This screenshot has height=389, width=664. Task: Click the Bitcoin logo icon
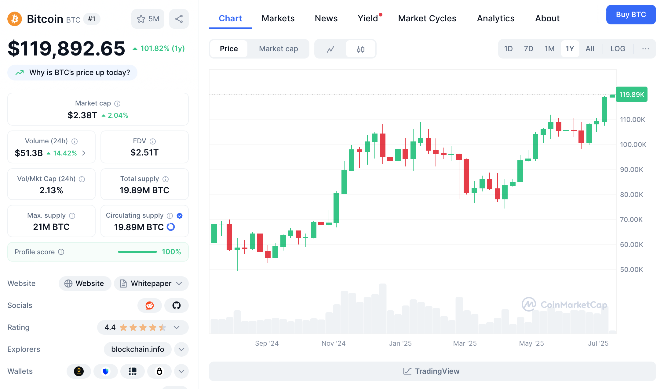(15, 19)
